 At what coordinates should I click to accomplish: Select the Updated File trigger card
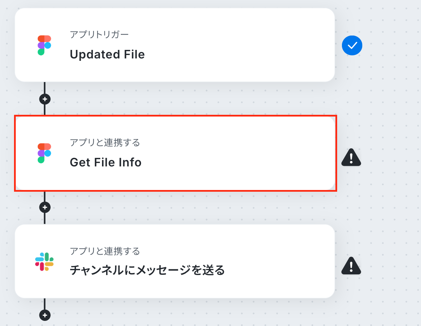point(175,45)
